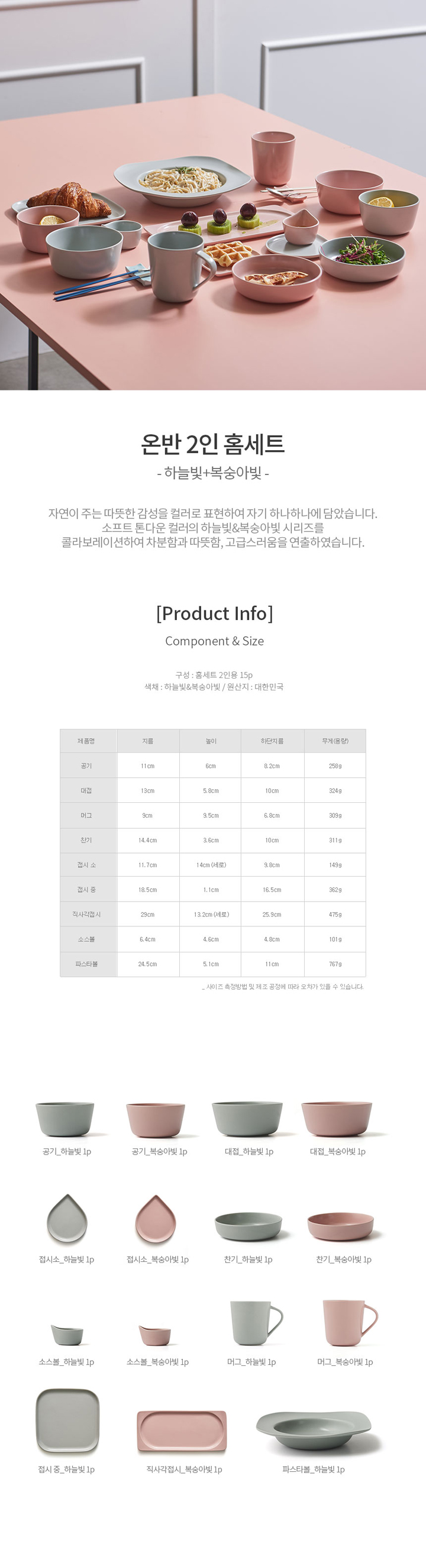Click the sky-blue soup bowl (대접_하늘빛) image
This screenshot has width=426, height=1560.
click(247, 1119)
